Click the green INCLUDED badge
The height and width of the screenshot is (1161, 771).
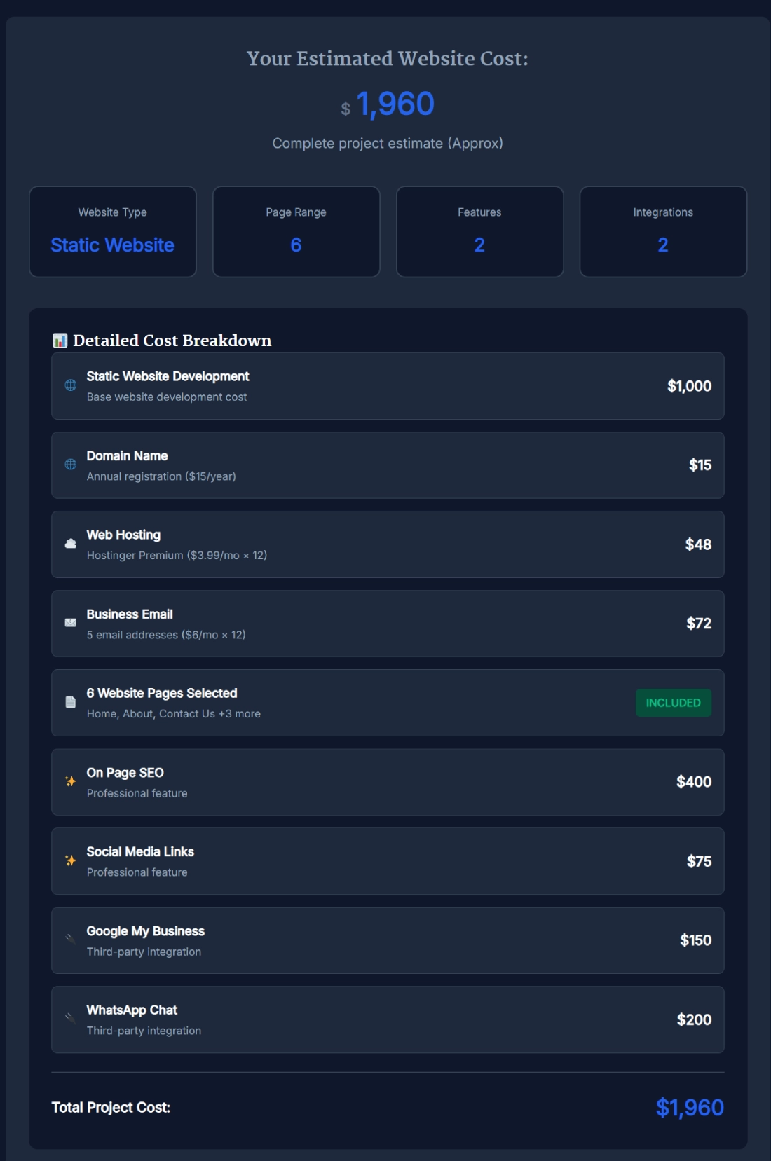(673, 703)
